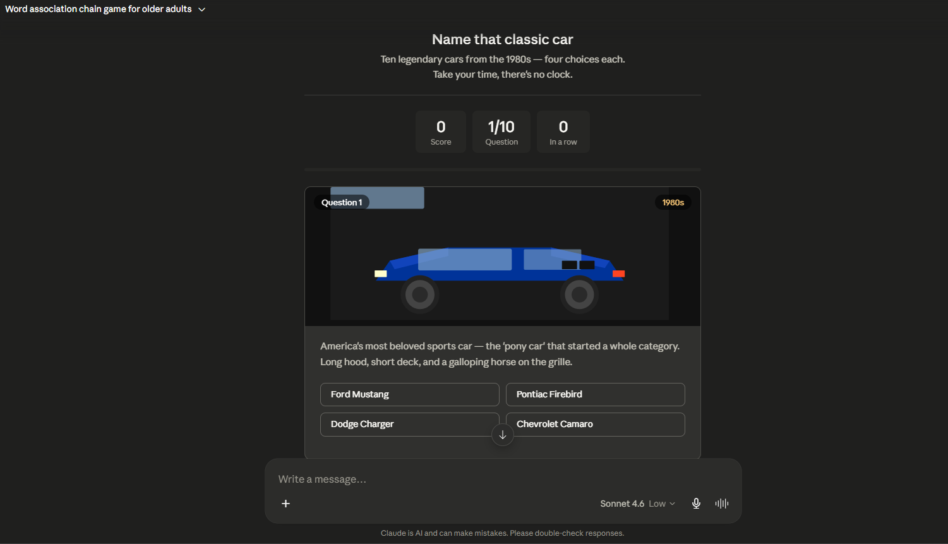Click the 'Word association chain game' conversation title
Viewport: 948px width, 544px height.
[99, 9]
